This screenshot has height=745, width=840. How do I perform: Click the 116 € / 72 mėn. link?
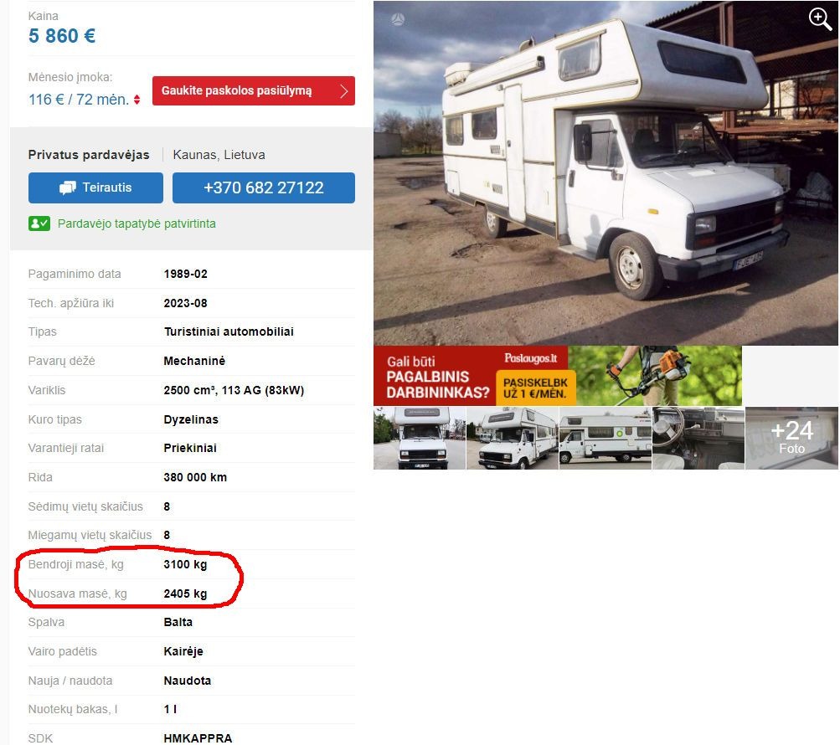click(x=79, y=100)
